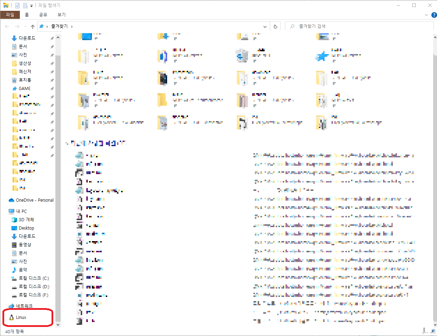Click chevron between star and 즐겨찾기

[47, 27]
